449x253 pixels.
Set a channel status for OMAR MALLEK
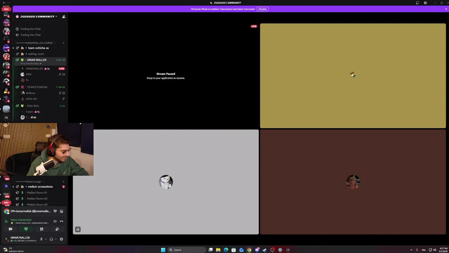31,64
